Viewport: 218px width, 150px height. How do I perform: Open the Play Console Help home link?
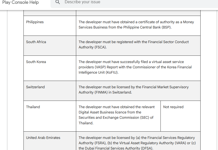tap(20, 2)
